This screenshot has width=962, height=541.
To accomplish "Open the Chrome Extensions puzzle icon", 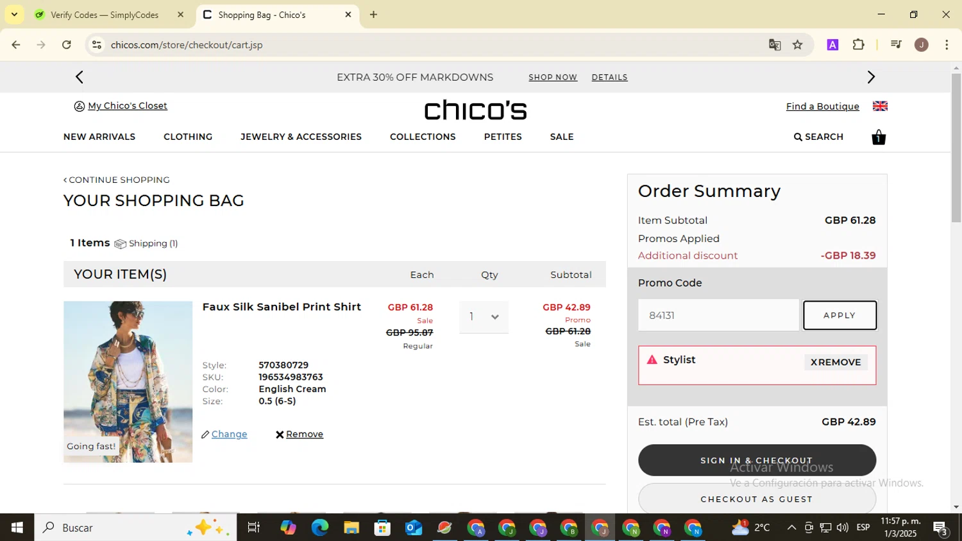I will click(x=858, y=45).
